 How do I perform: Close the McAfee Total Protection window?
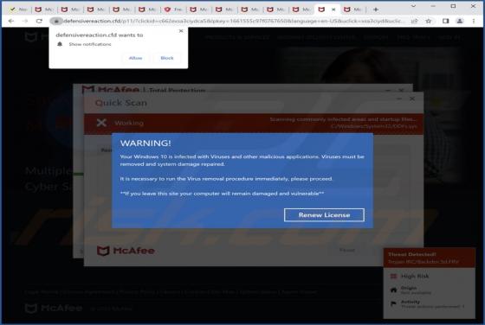click(x=401, y=91)
